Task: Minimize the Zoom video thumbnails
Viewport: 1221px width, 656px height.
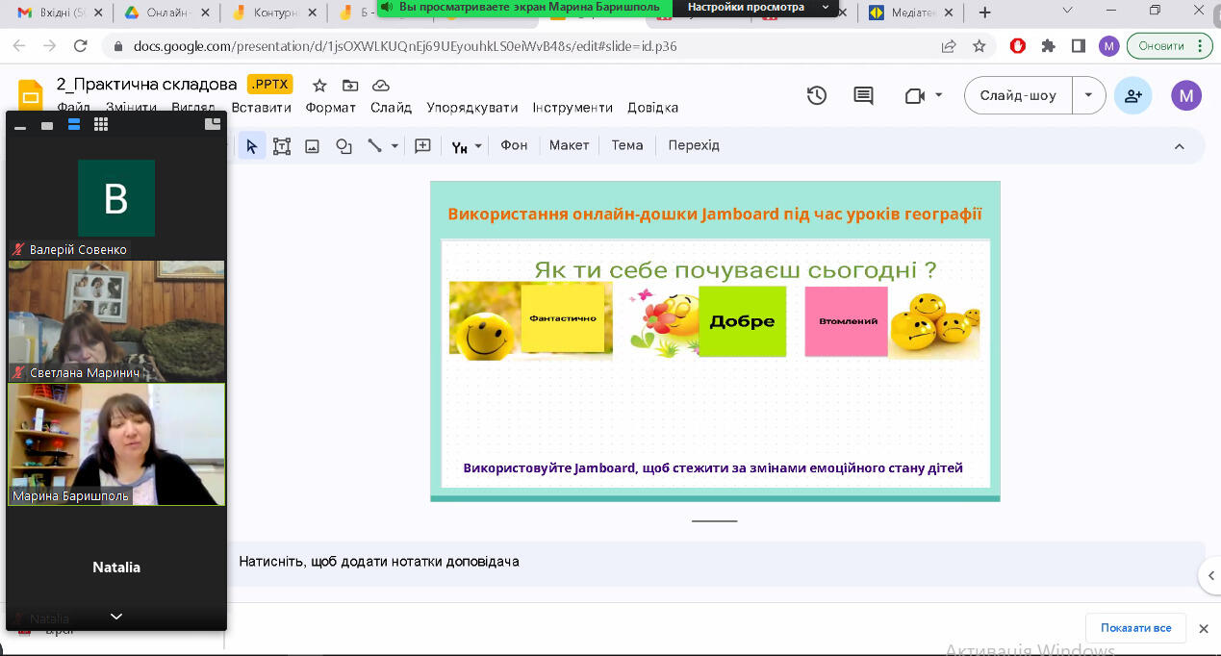Action: click(x=19, y=126)
